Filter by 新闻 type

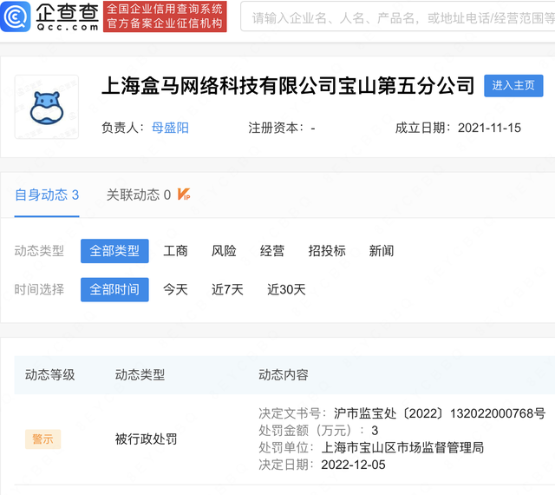tap(382, 251)
